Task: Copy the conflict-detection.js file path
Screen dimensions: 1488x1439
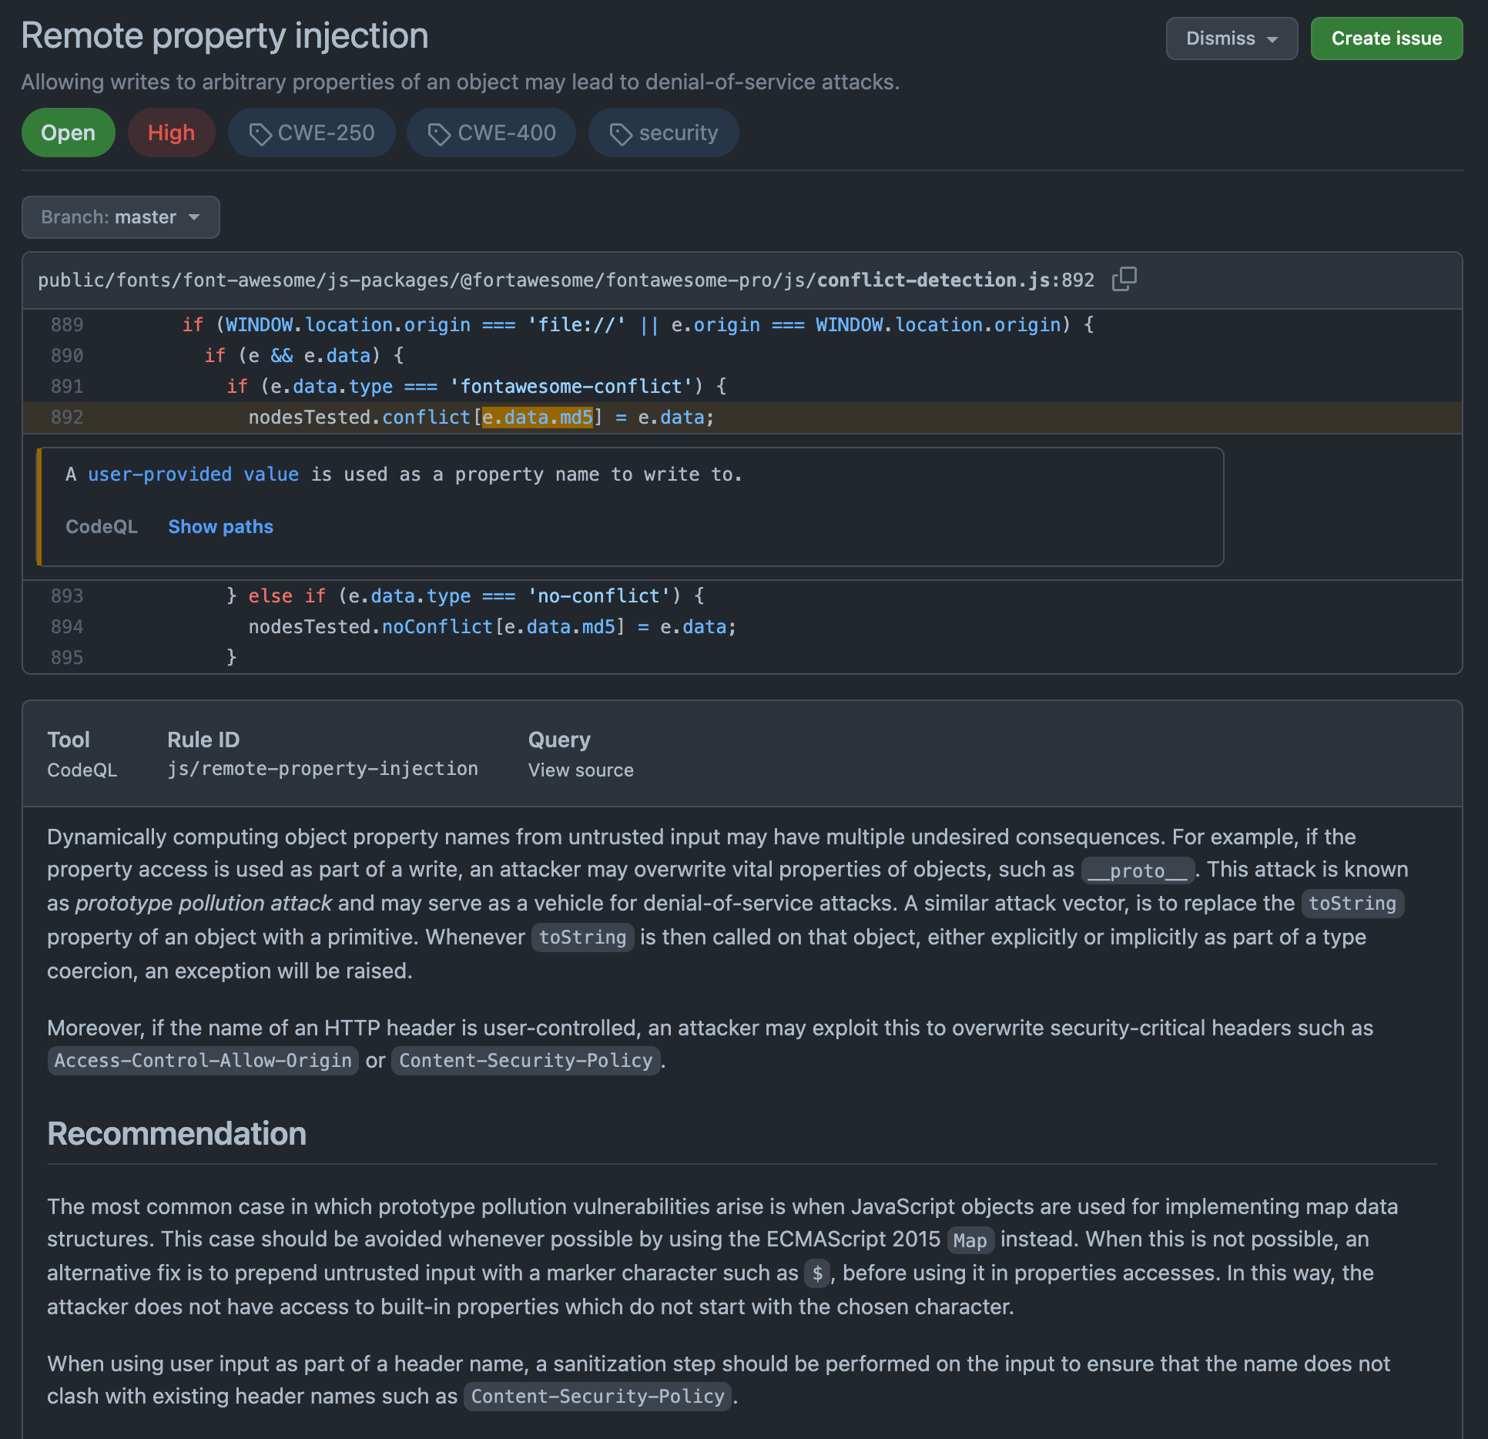Action: tap(1124, 279)
